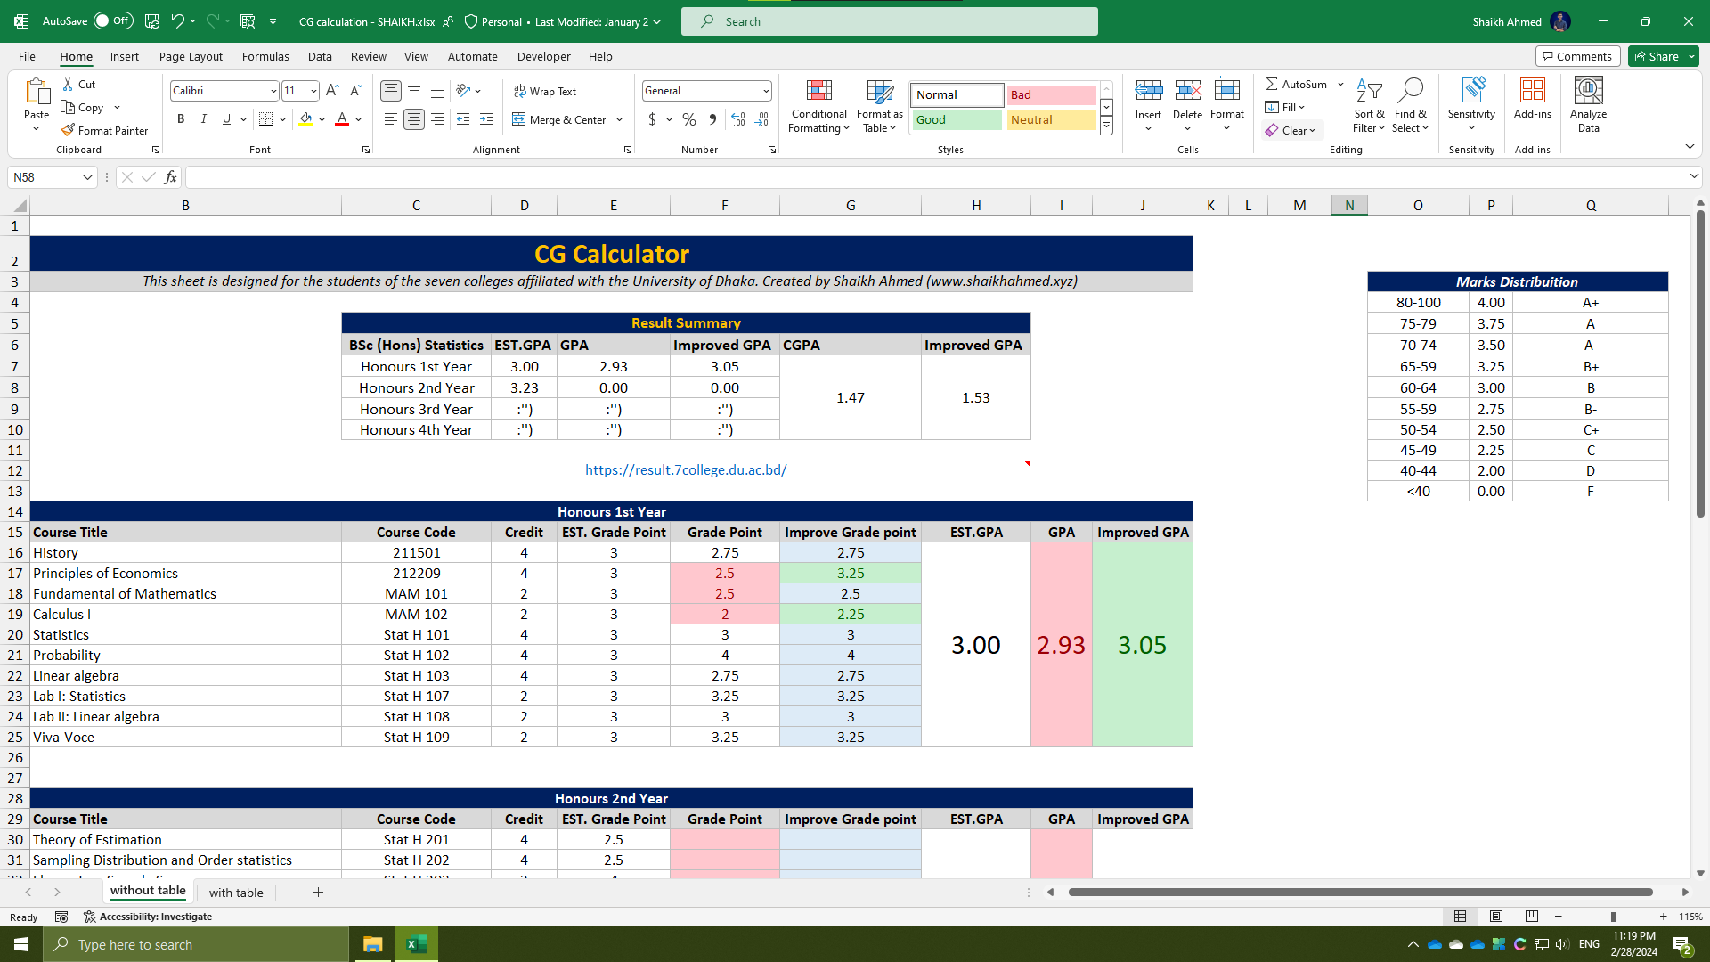The width and height of the screenshot is (1710, 962).
Task: Toggle Align Right
Action: [x=437, y=119]
